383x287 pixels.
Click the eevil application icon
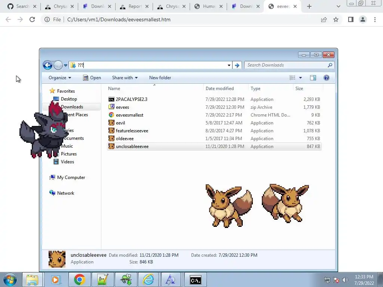[x=111, y=123]
